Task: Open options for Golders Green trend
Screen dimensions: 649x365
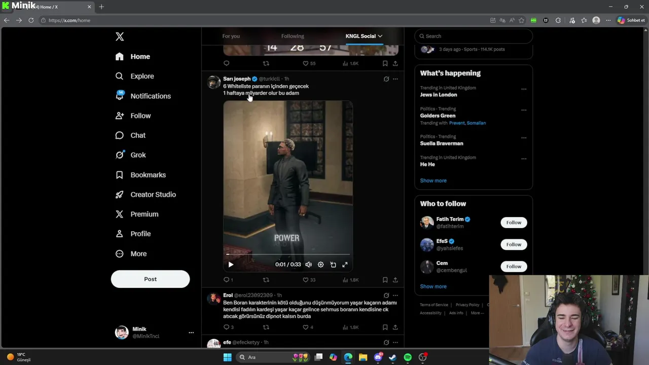Action: pos(524,110)
